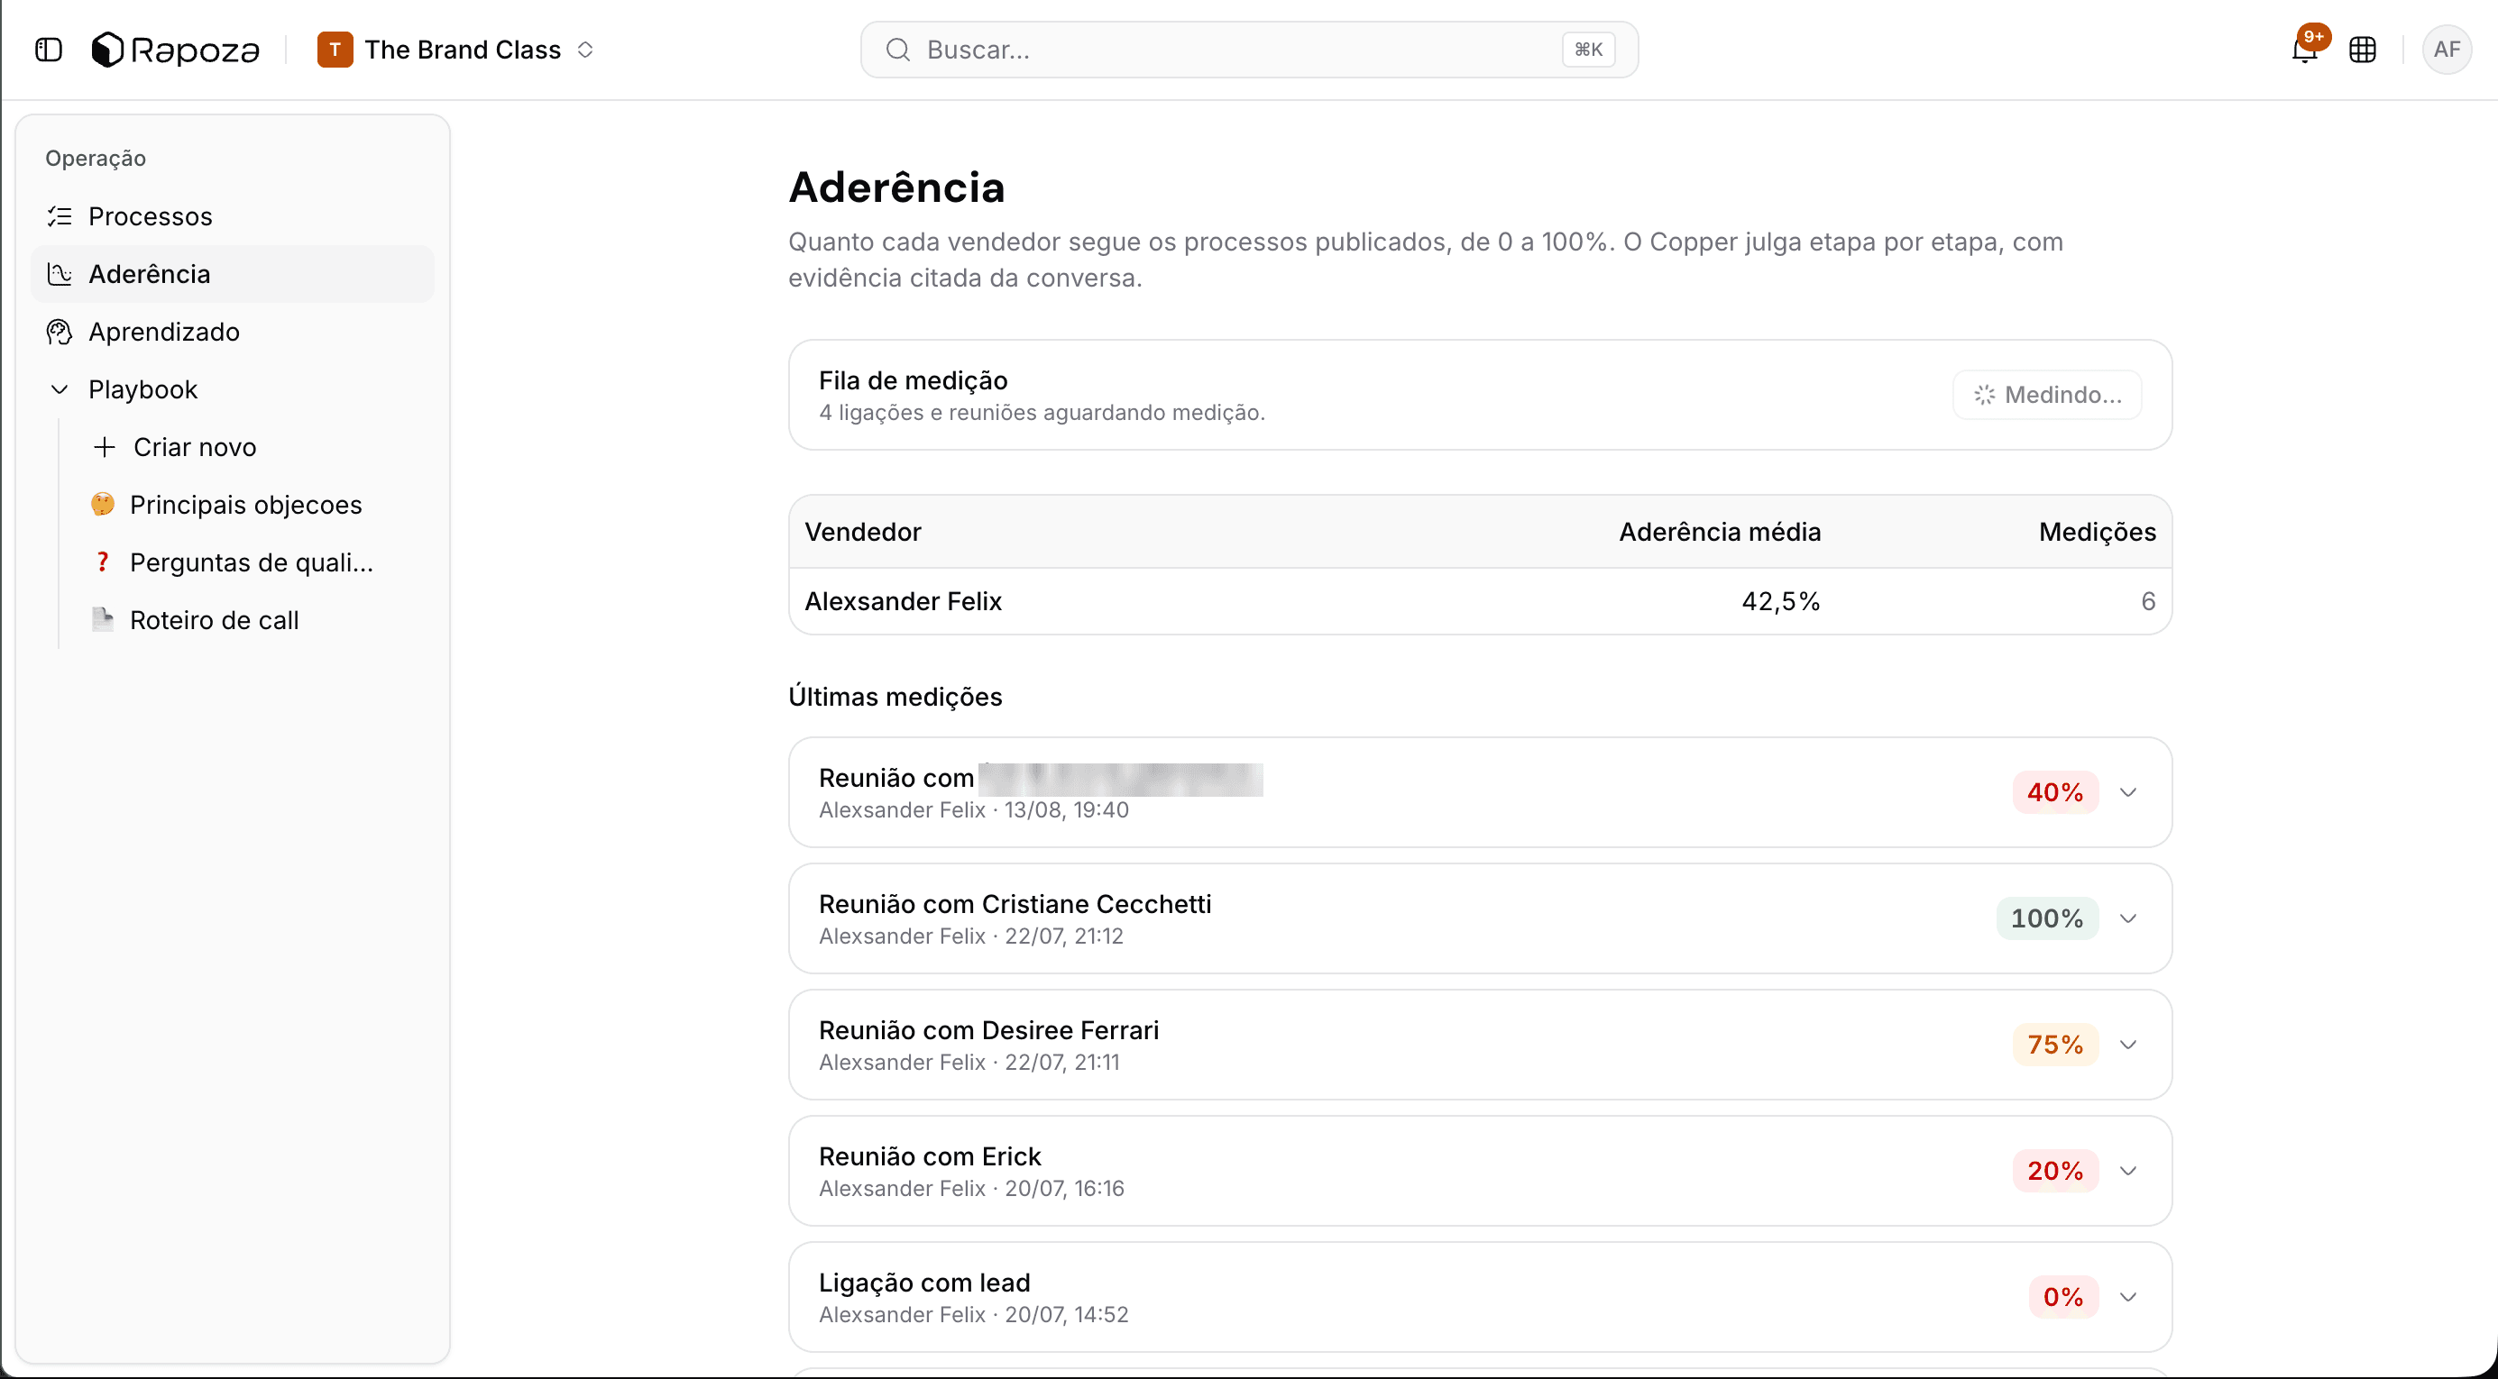Click the Aderência média column header
2498x1379 pixels.
pyautogui.click(x=1720, y=531)
